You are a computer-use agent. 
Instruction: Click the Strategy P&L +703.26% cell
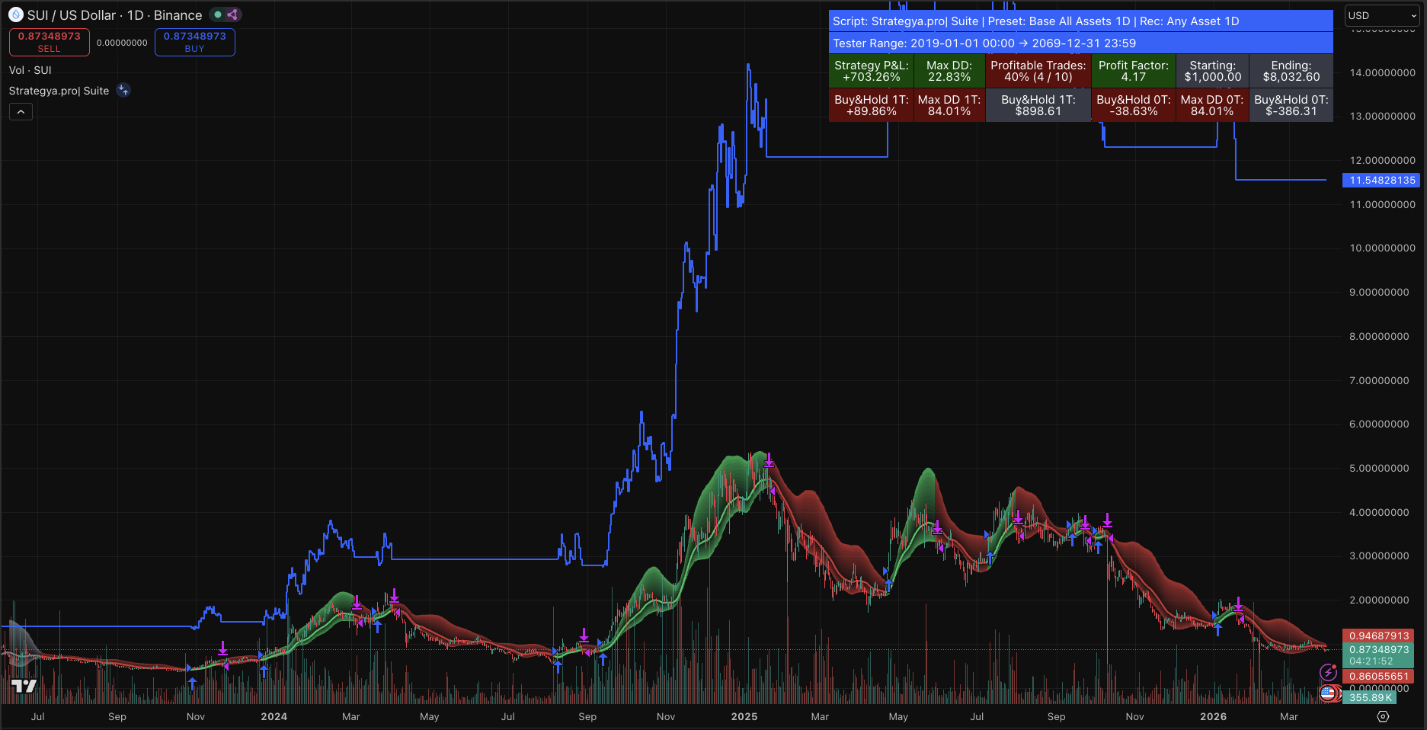[872, 71]
